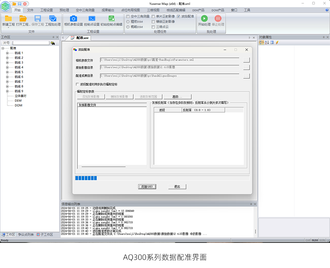
Task: Click the search icon beside 片号 field
Action: (x=52, y=43)
